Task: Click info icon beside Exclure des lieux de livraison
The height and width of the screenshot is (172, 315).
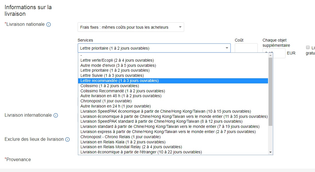Action: (68, 140)
